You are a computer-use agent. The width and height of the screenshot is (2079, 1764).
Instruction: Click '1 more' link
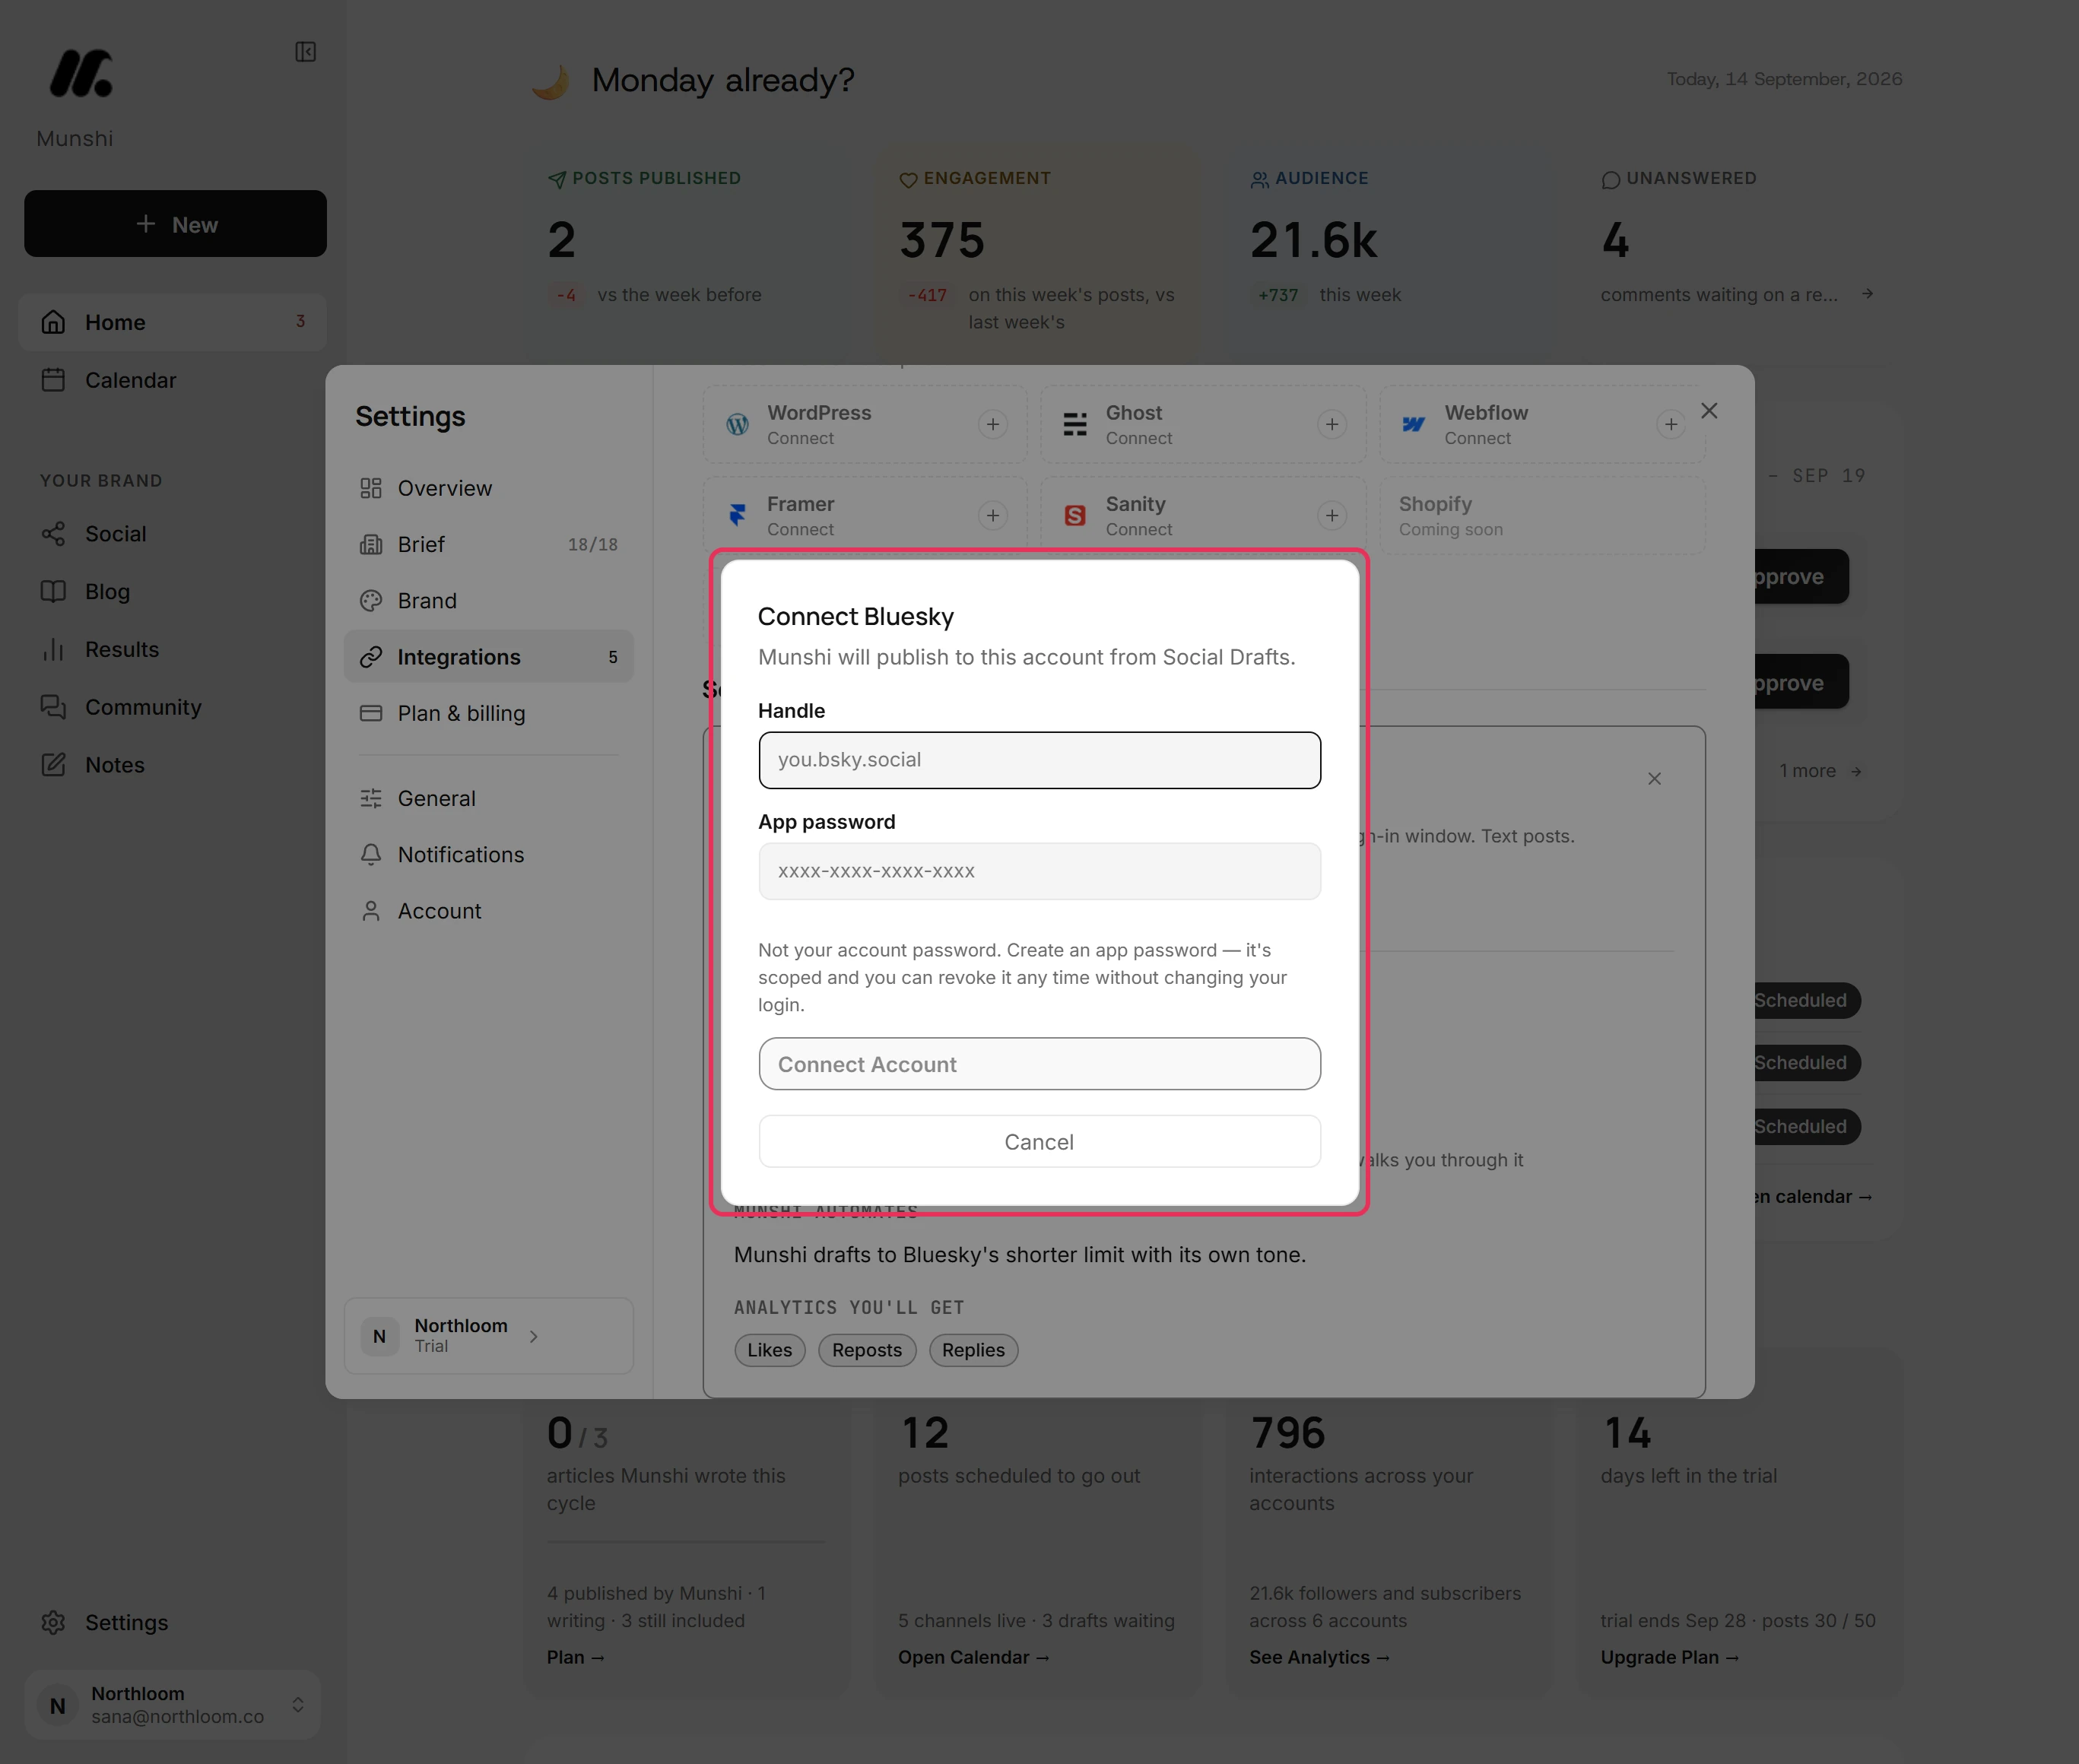click(1820, 771)
